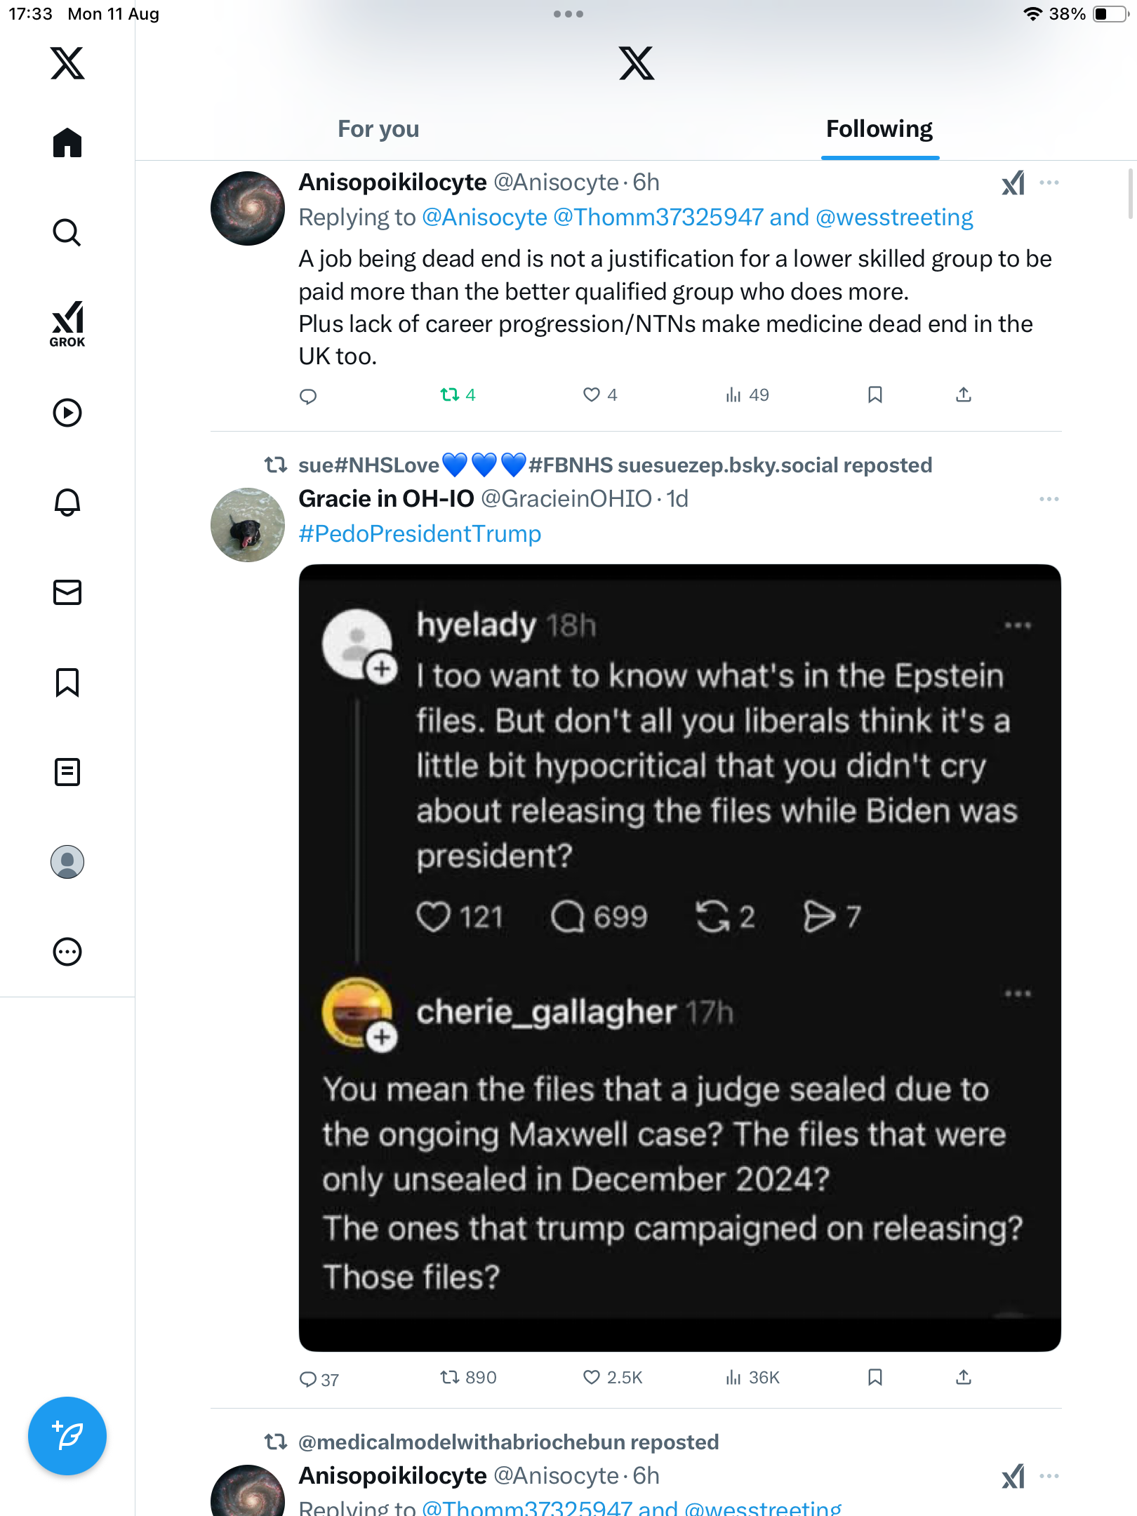Viewport: 1137px width, 1516px height.
Task: Open Messages envelope in sidebar
Action: point(67,592)
